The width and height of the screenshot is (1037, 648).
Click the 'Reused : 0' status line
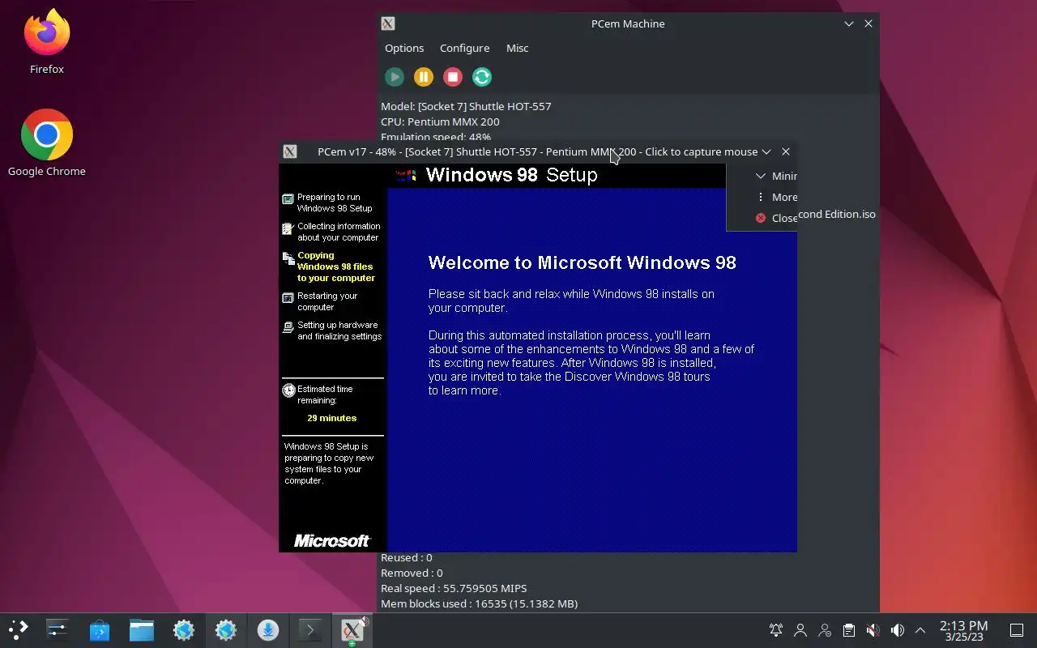tap(406, 557)
